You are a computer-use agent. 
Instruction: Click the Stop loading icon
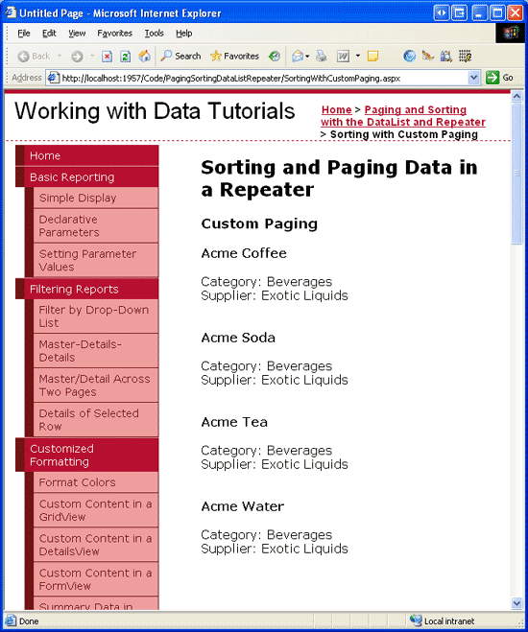(107, 57)
